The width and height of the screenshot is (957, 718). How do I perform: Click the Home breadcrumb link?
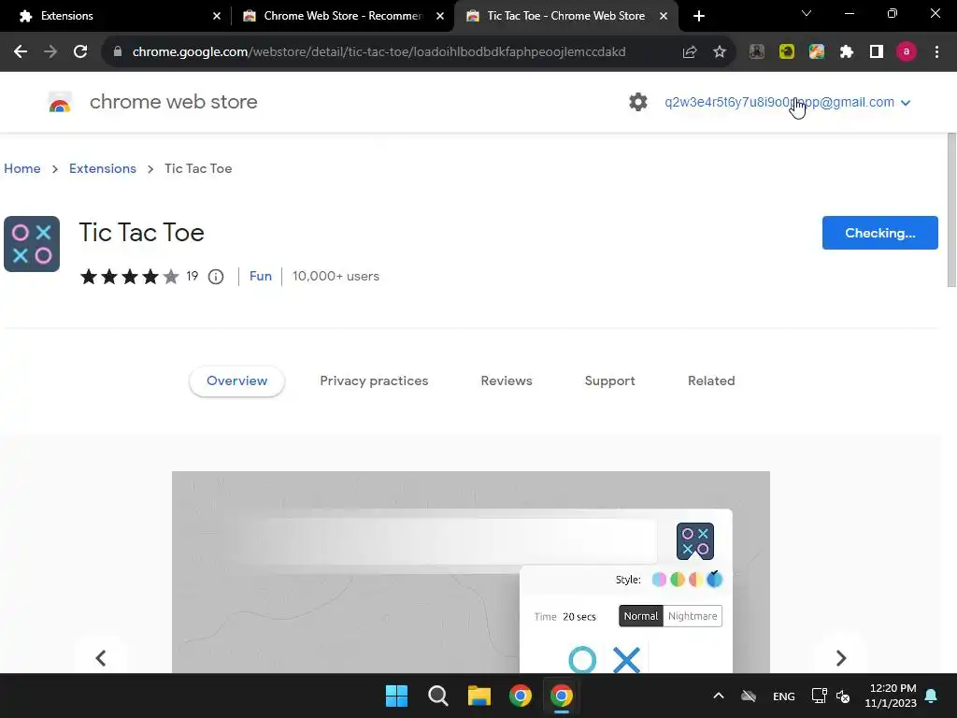pos(22,168)
